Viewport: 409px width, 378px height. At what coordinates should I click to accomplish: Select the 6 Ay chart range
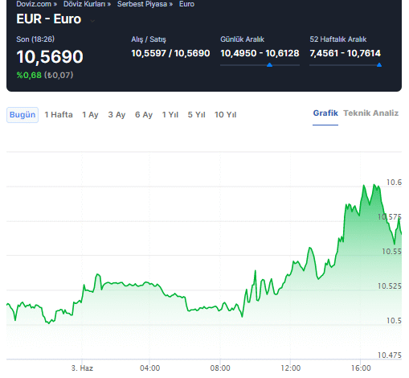coord(144,115)
